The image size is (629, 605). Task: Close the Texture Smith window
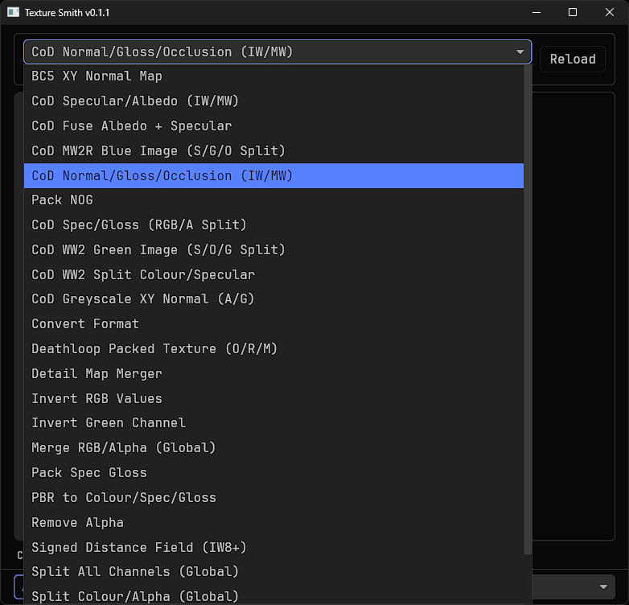click(610, 12)
